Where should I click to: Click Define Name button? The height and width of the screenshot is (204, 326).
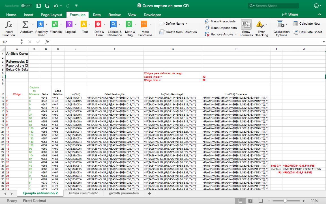(x=172, y=24)
